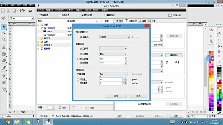Toggle the color filter checkbox

[60, 15]
